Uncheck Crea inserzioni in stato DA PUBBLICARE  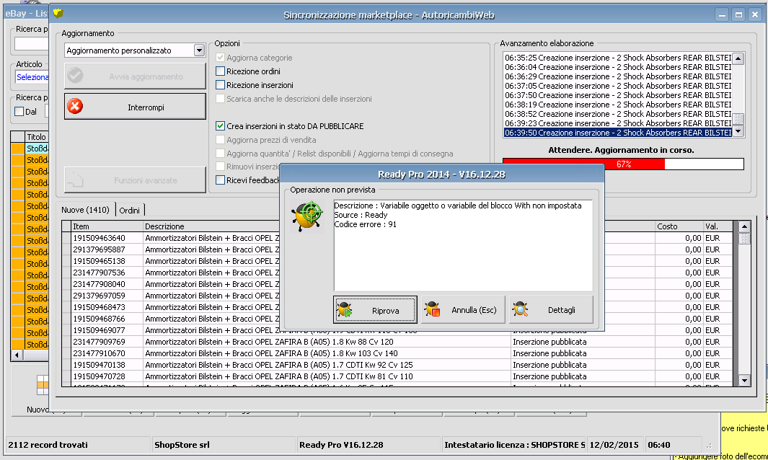click(x=221, y=126)
